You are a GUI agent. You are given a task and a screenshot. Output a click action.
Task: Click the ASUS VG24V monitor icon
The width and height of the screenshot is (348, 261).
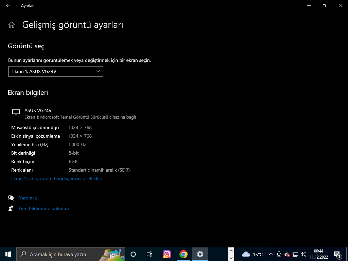16,112
